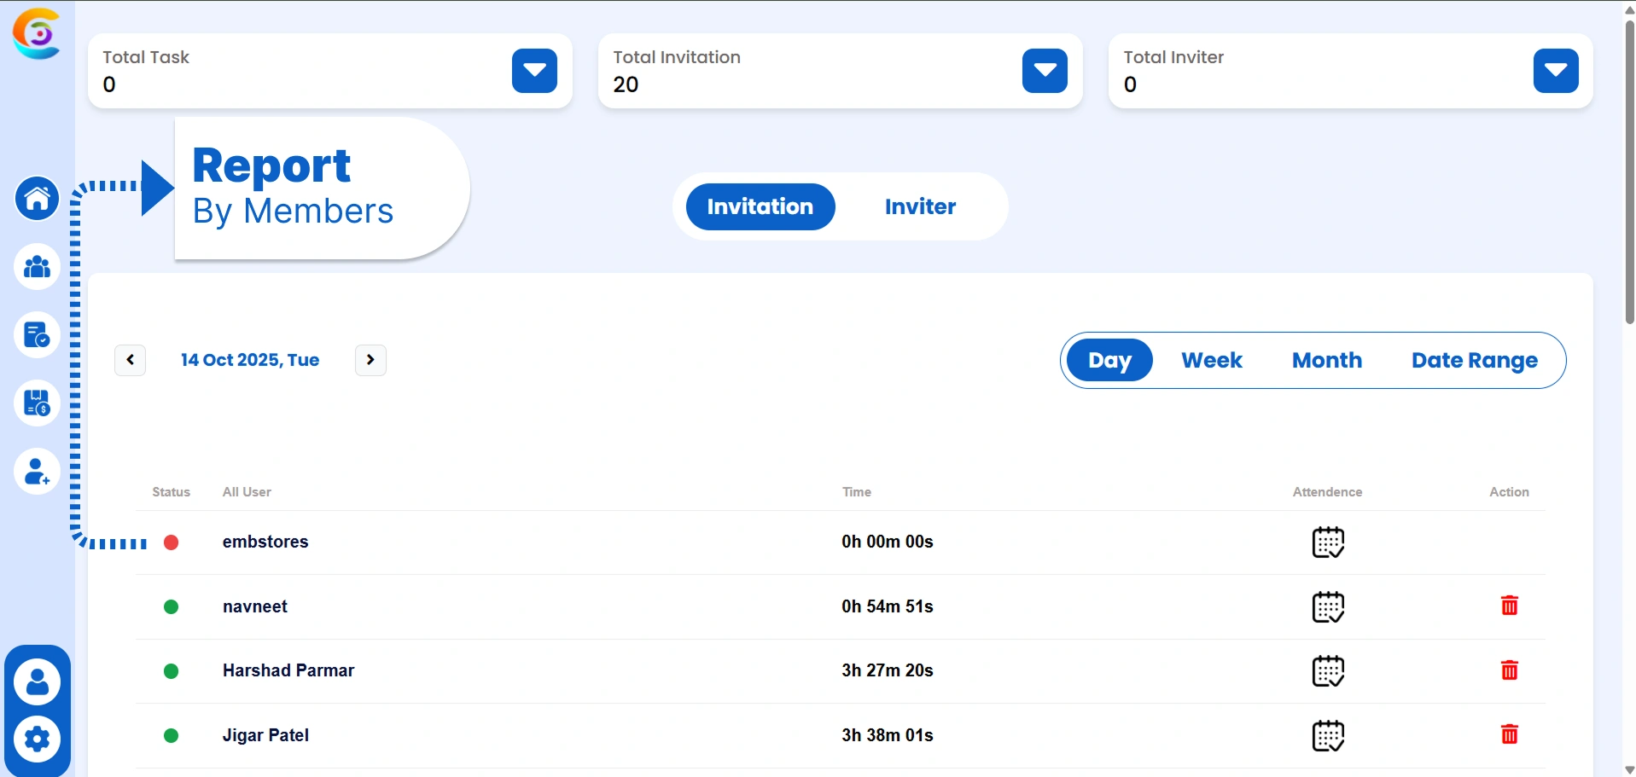Expand the Total Inviter dropdown

(x=1555, y=71)
